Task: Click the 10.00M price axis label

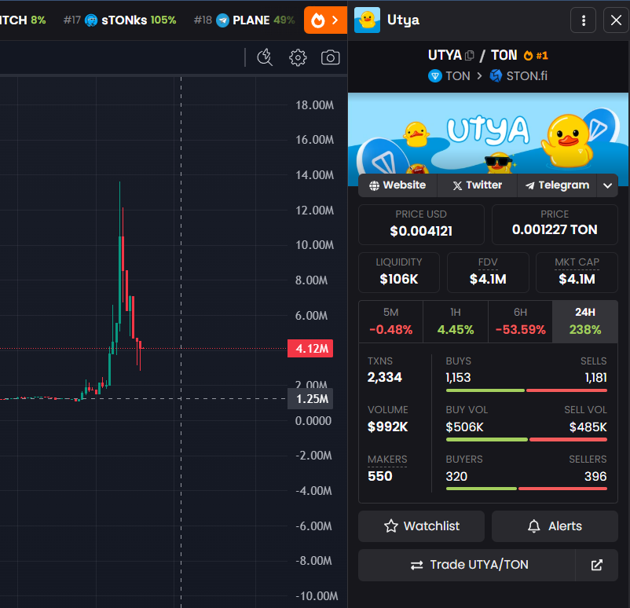Action: 314,245
